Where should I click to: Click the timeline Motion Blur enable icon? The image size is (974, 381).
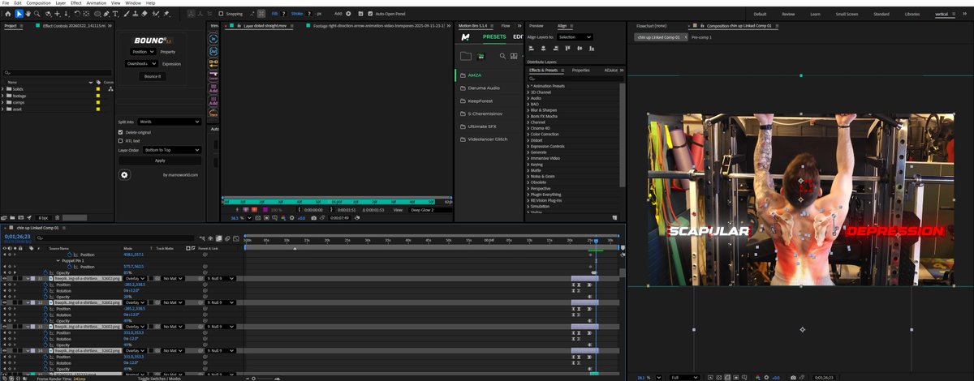point(227,239)
